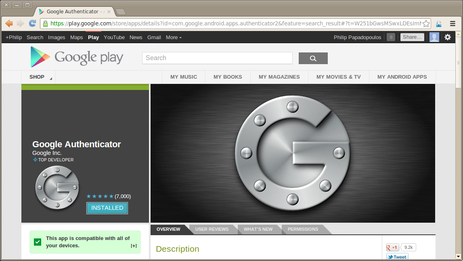This screenshot has height=261, width=463.
Task: Click the INSTALLED button
Action: click(107, 208)
